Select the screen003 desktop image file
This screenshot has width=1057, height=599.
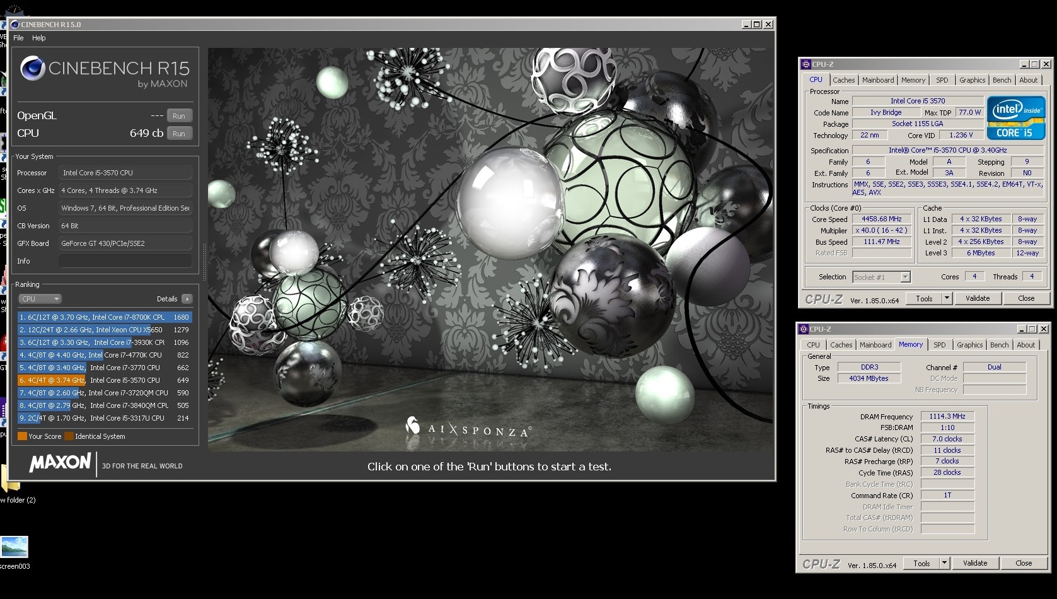pos(14,552)
